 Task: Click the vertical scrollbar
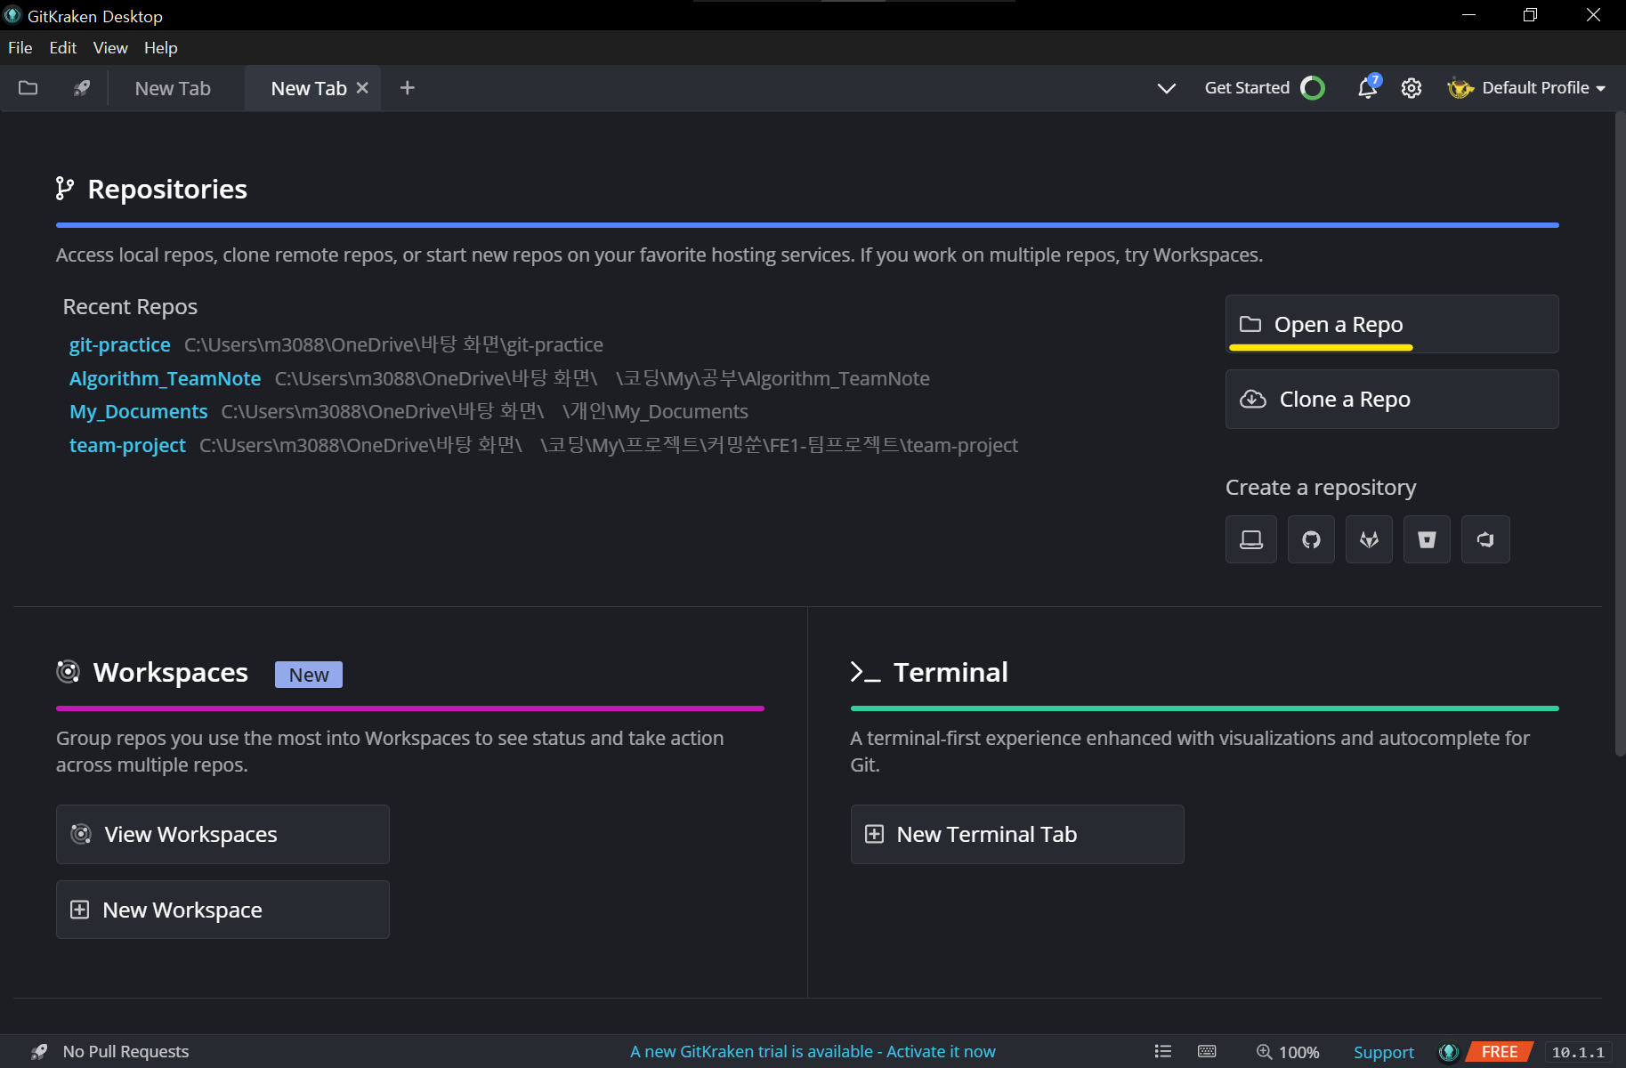tap(1620, 436)
